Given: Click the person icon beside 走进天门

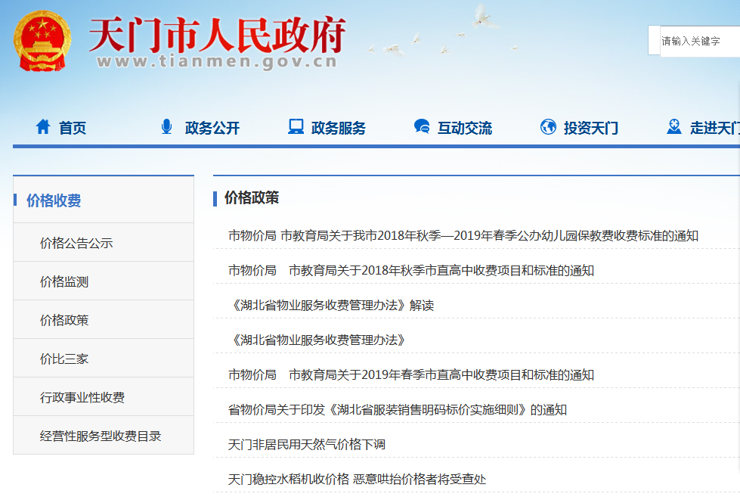Looking at the screenshot, I should tap(674, 127).
